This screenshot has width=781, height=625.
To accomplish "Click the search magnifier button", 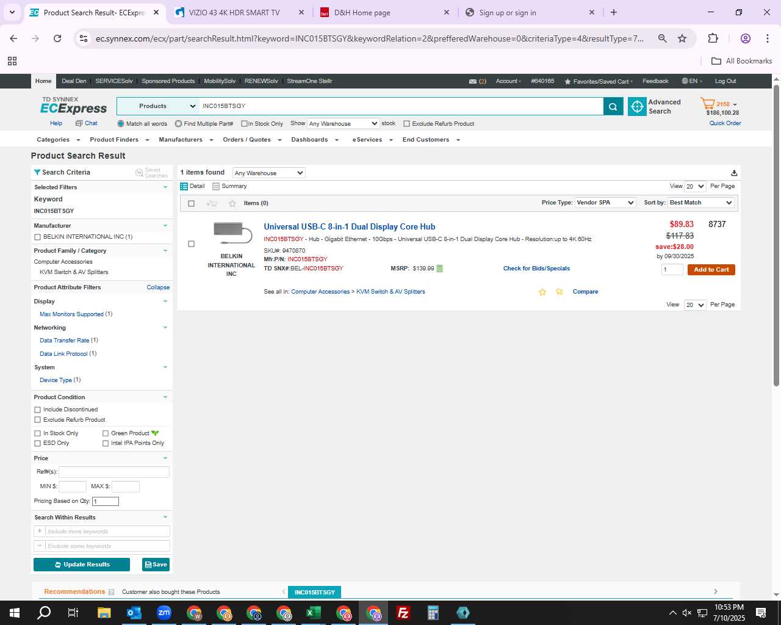I will click(613, 106).
